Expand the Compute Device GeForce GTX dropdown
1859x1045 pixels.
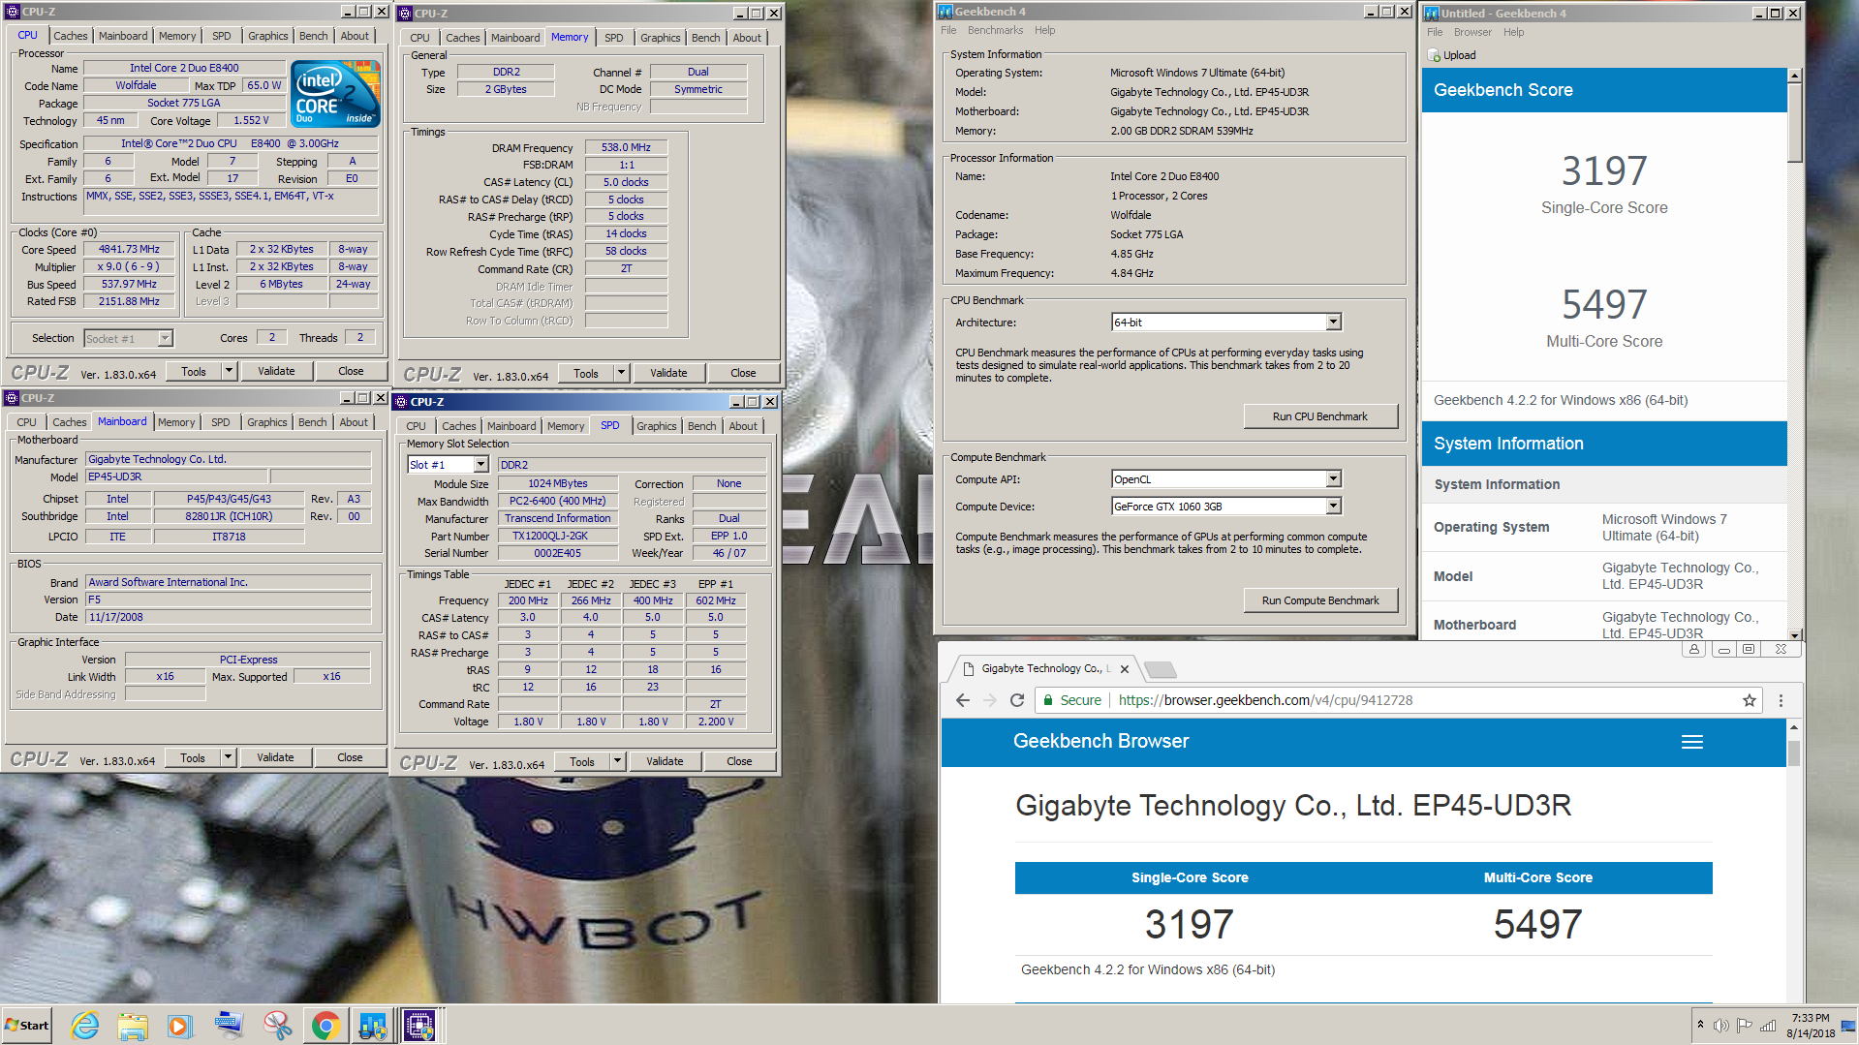[x=1333, y=507]
